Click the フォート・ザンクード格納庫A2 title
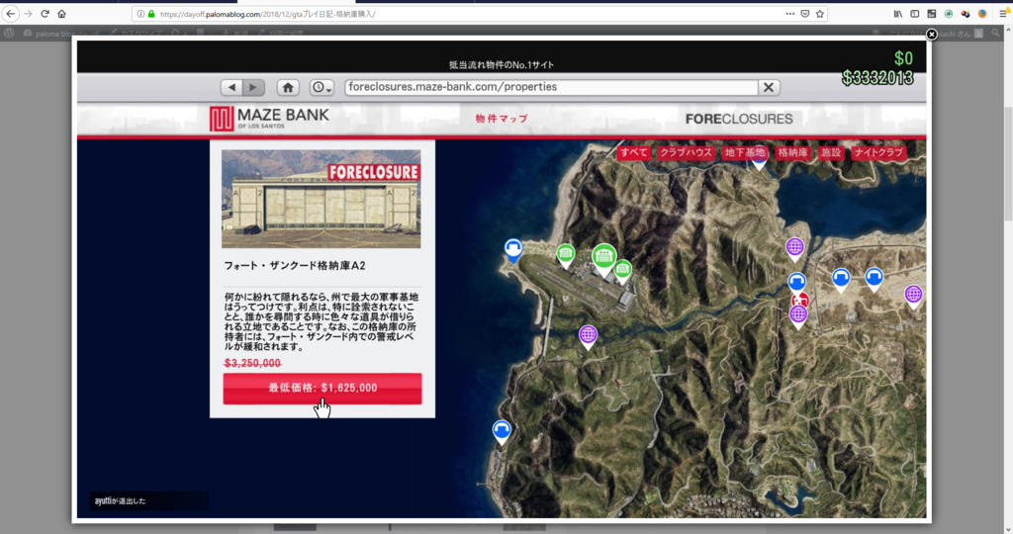Viewport: 1013px width, 534px height. pyautogui.click(x=295, y=265)
